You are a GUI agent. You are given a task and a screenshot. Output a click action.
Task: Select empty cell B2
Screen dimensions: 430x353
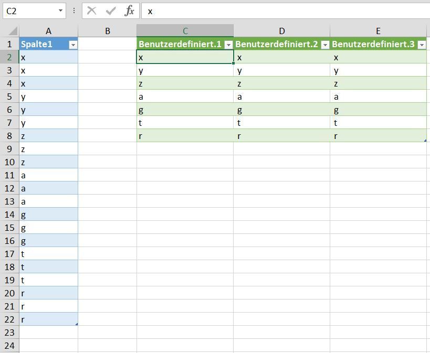click(x=107, y=57)
